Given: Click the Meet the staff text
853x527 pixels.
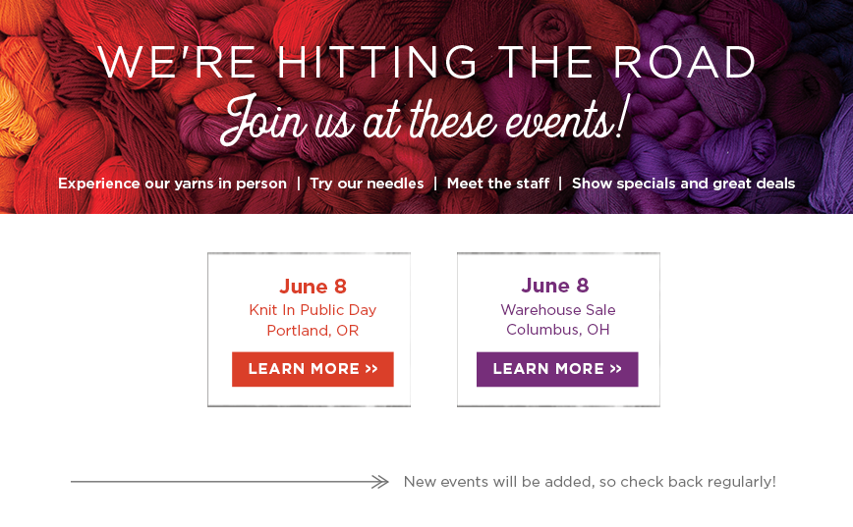Looking at the screenshot, I should (x=498, y=184).
